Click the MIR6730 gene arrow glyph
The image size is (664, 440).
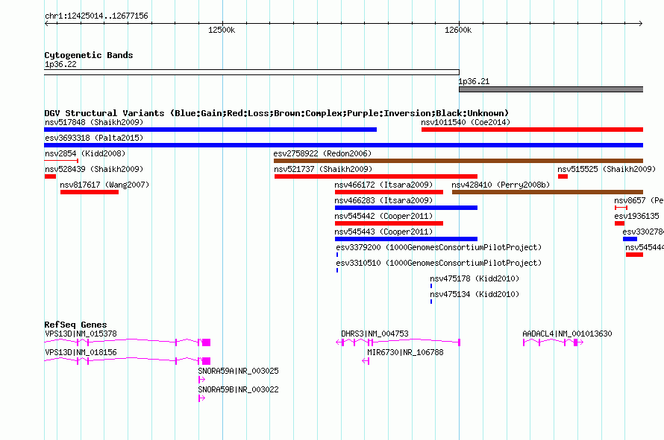(366, 361)
